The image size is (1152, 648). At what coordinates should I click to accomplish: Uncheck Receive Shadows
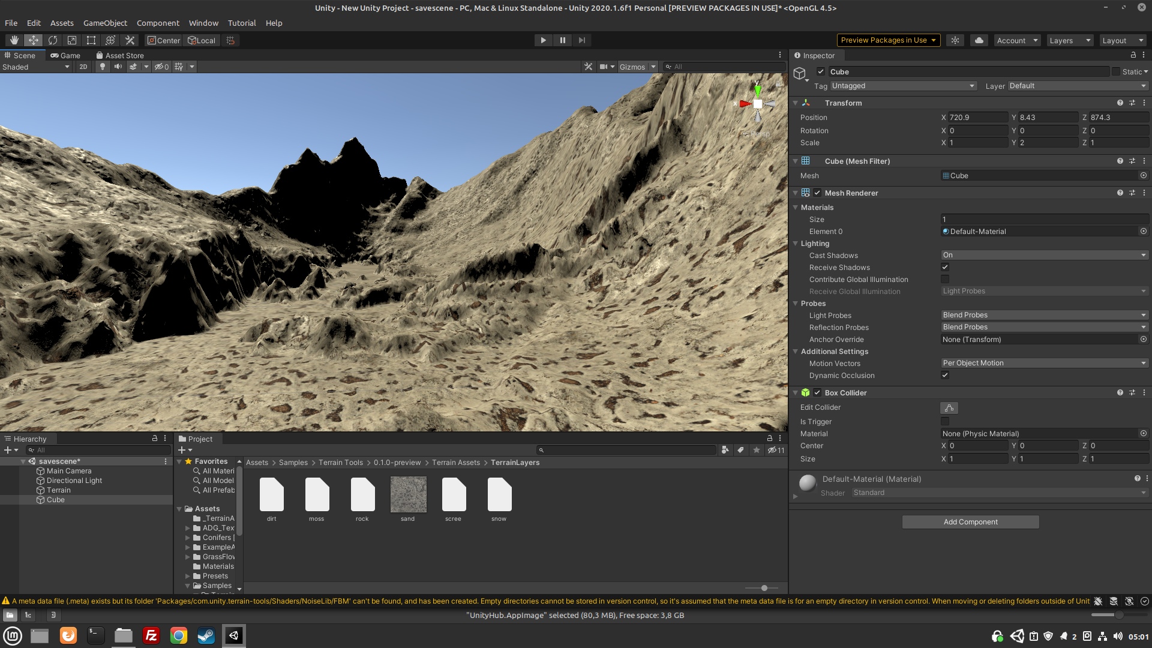[945, 267]
